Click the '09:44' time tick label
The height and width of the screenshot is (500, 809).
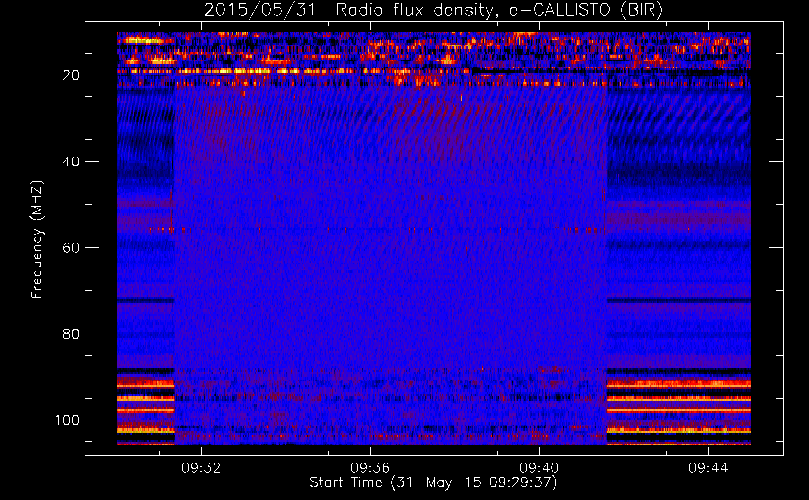tap(708, 468)
